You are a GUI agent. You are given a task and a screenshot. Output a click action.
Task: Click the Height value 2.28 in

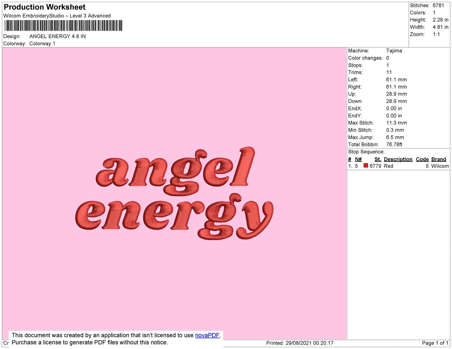(440, 20)
